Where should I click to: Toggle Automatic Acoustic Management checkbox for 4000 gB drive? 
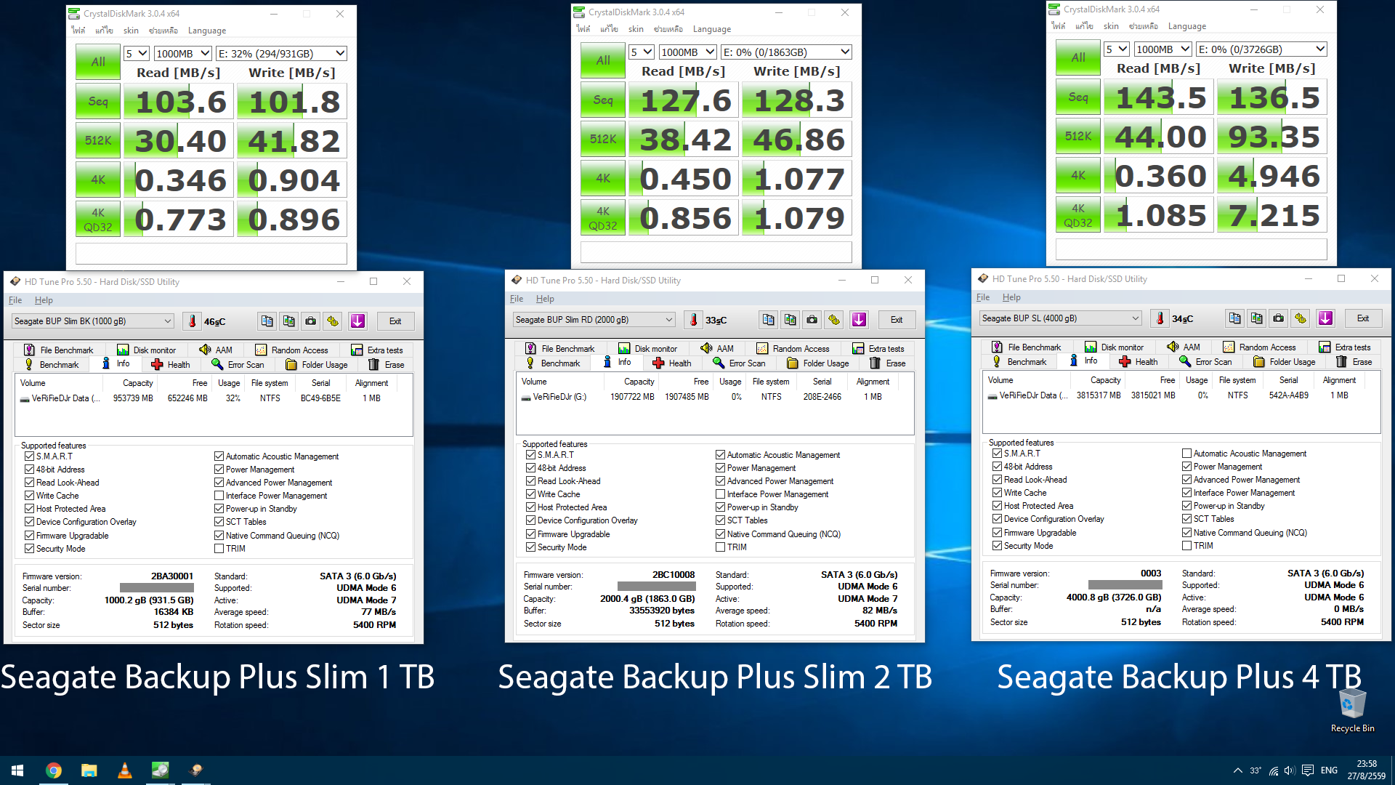tap(1186, 454)
